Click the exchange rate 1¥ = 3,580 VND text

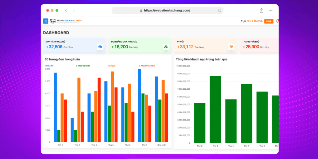(254, 21)
